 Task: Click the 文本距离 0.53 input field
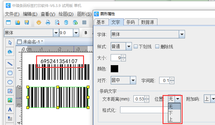coord(139,99)
